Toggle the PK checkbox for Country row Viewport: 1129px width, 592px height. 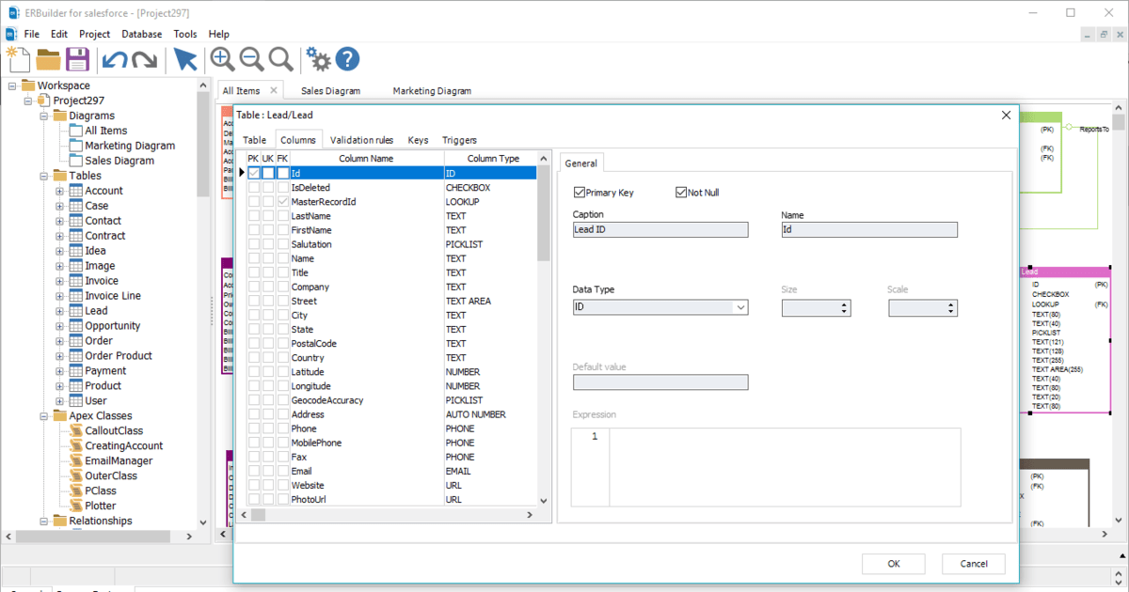(254, 358)
